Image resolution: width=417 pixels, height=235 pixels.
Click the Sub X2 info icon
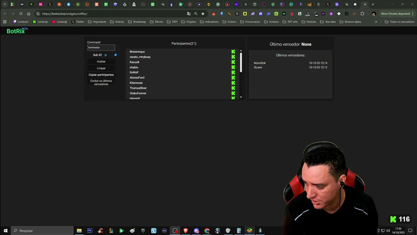click(x=106, y=55)
